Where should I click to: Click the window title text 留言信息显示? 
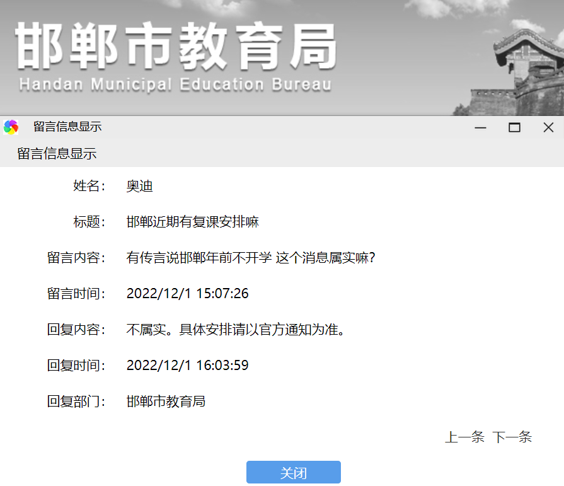pyautogui.click(x=67, y=127)
